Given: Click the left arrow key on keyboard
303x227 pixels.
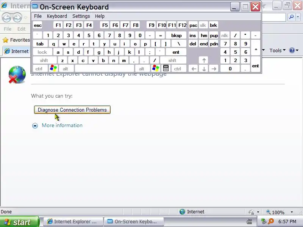Looking at the screenshot, I should point(194,69).
